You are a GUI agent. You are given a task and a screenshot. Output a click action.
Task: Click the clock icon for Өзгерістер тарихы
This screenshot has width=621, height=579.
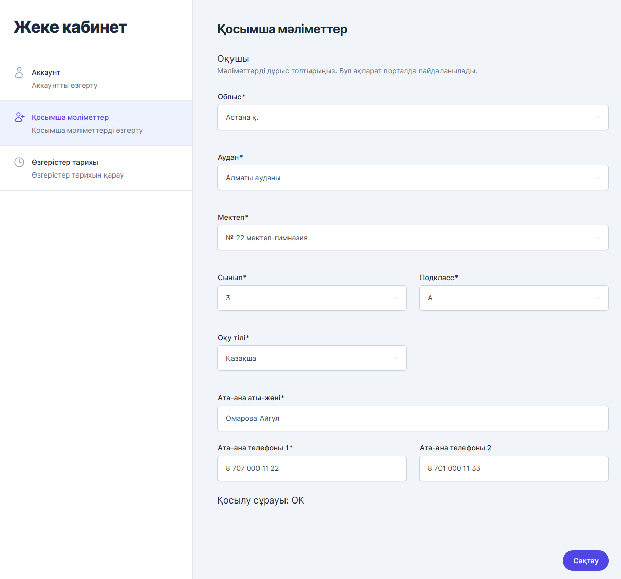[19, 162]
